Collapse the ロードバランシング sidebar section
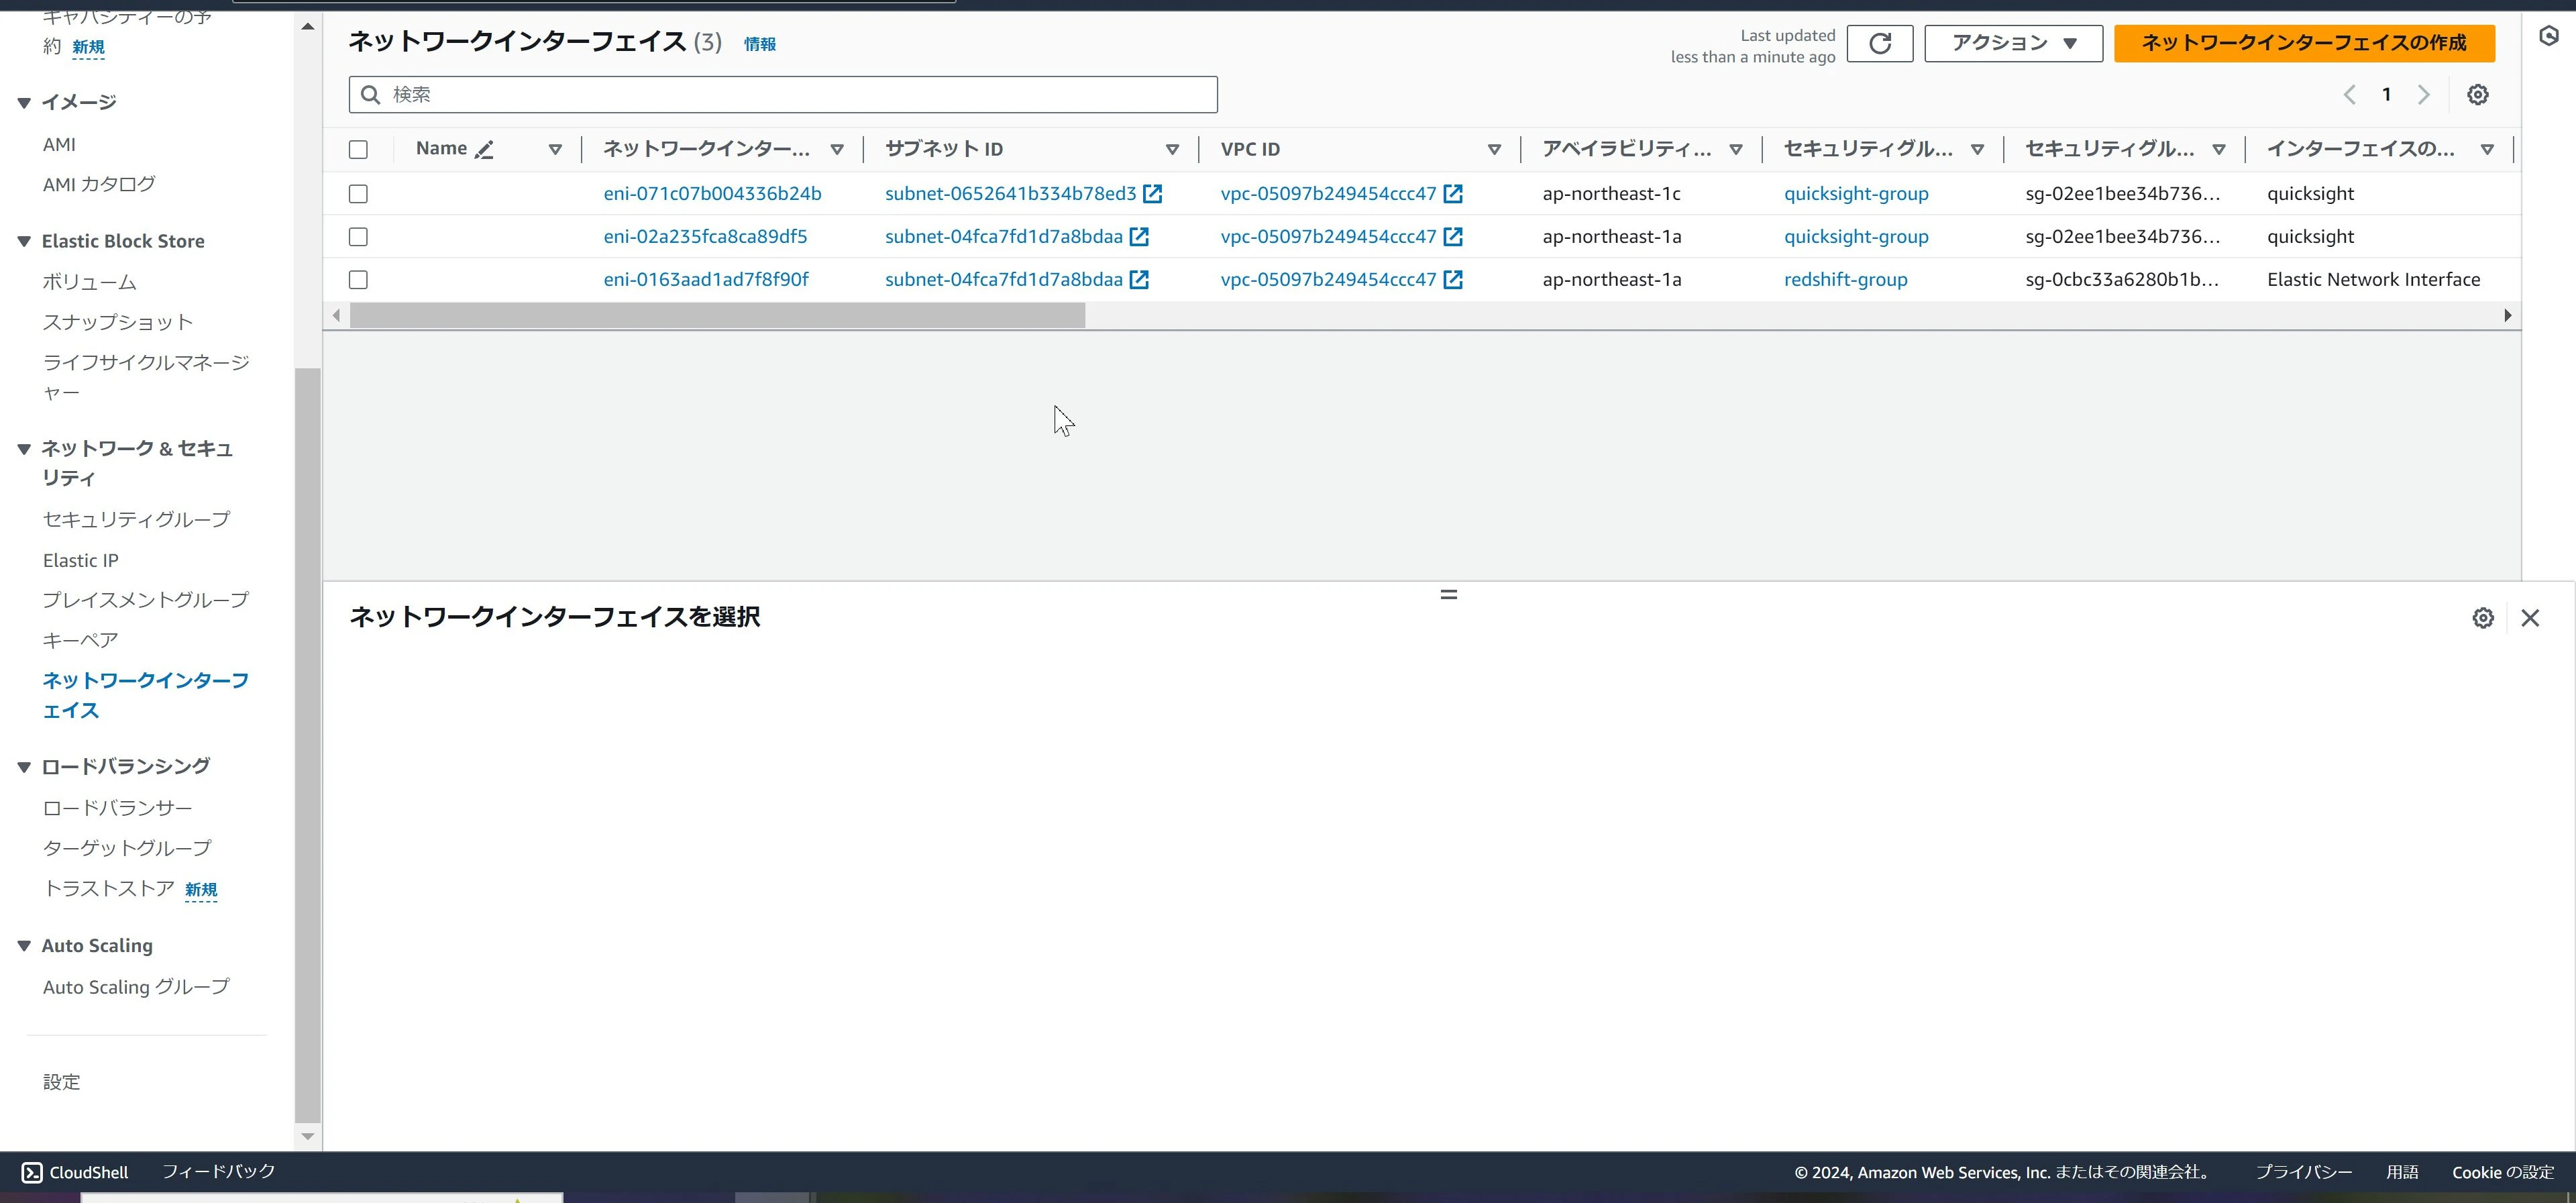This screenshot has width=2576, height=1203. click(x=24, y=767)
